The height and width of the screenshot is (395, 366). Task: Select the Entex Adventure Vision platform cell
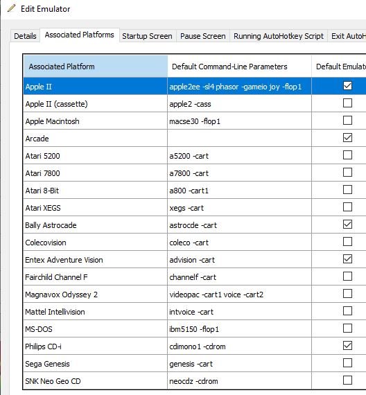(95, 260)
